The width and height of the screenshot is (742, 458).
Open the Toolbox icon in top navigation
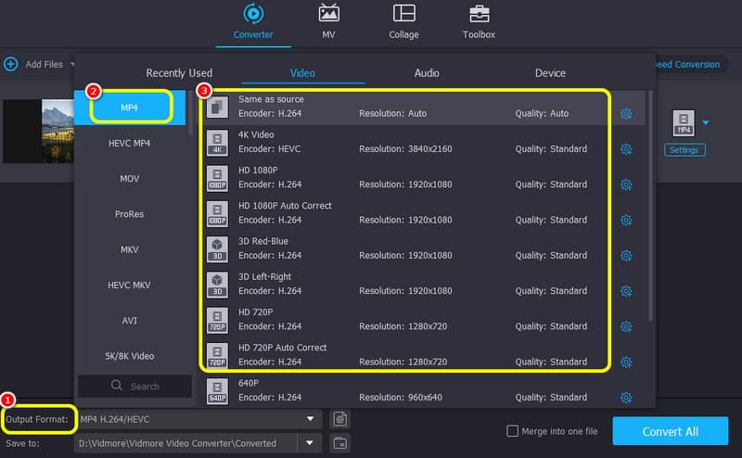479,14
